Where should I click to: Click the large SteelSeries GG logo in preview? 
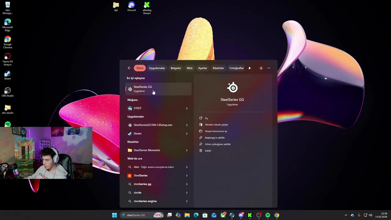coord(232,88)
